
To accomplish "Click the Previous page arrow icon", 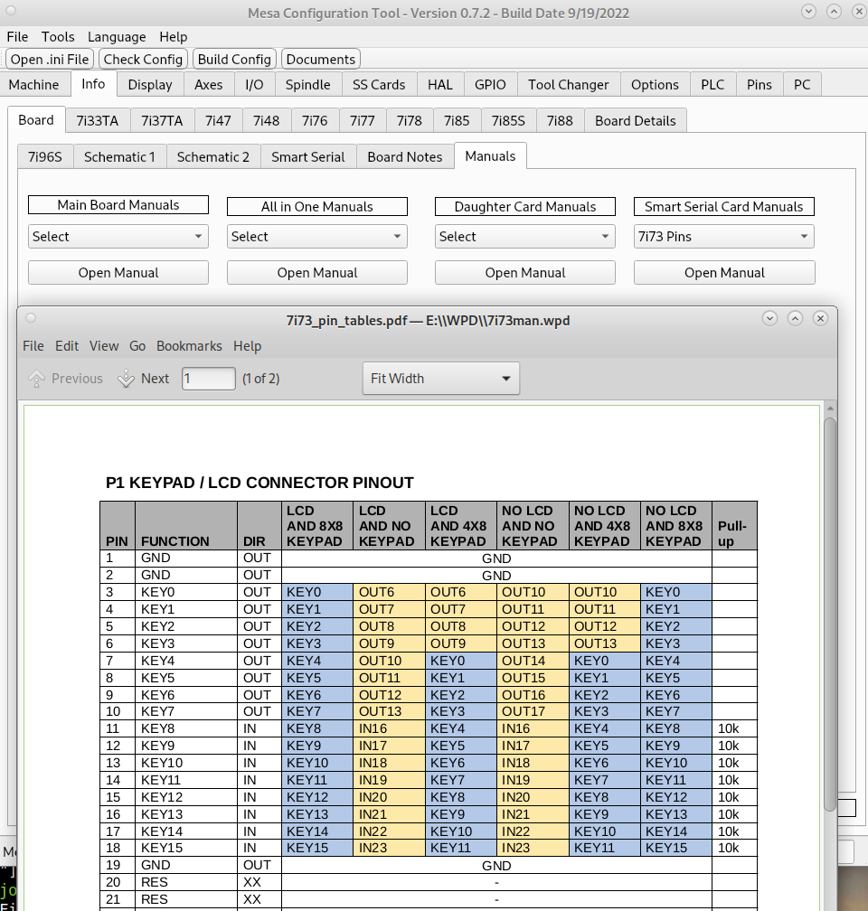I will coord(36,379).
